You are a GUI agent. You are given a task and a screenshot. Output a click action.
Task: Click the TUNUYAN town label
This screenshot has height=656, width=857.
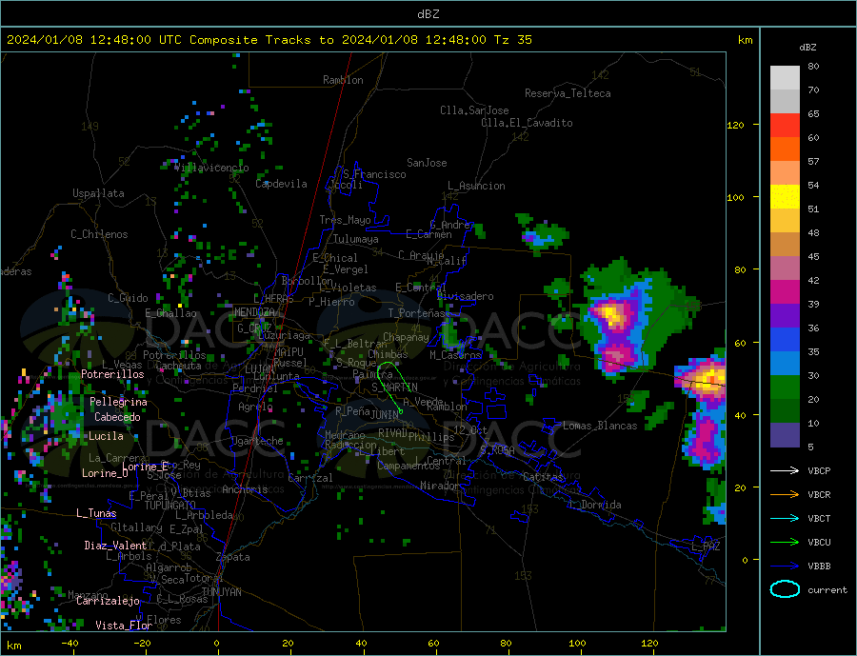pyautogui.click(x=221, y=592)
